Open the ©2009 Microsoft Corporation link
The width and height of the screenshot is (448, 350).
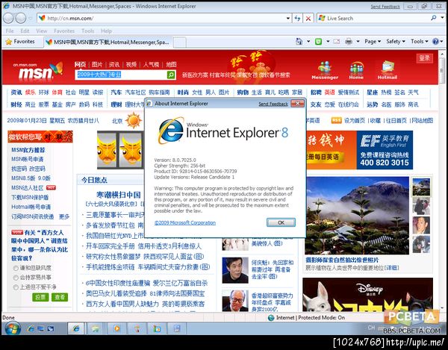(x=185, y=222)
